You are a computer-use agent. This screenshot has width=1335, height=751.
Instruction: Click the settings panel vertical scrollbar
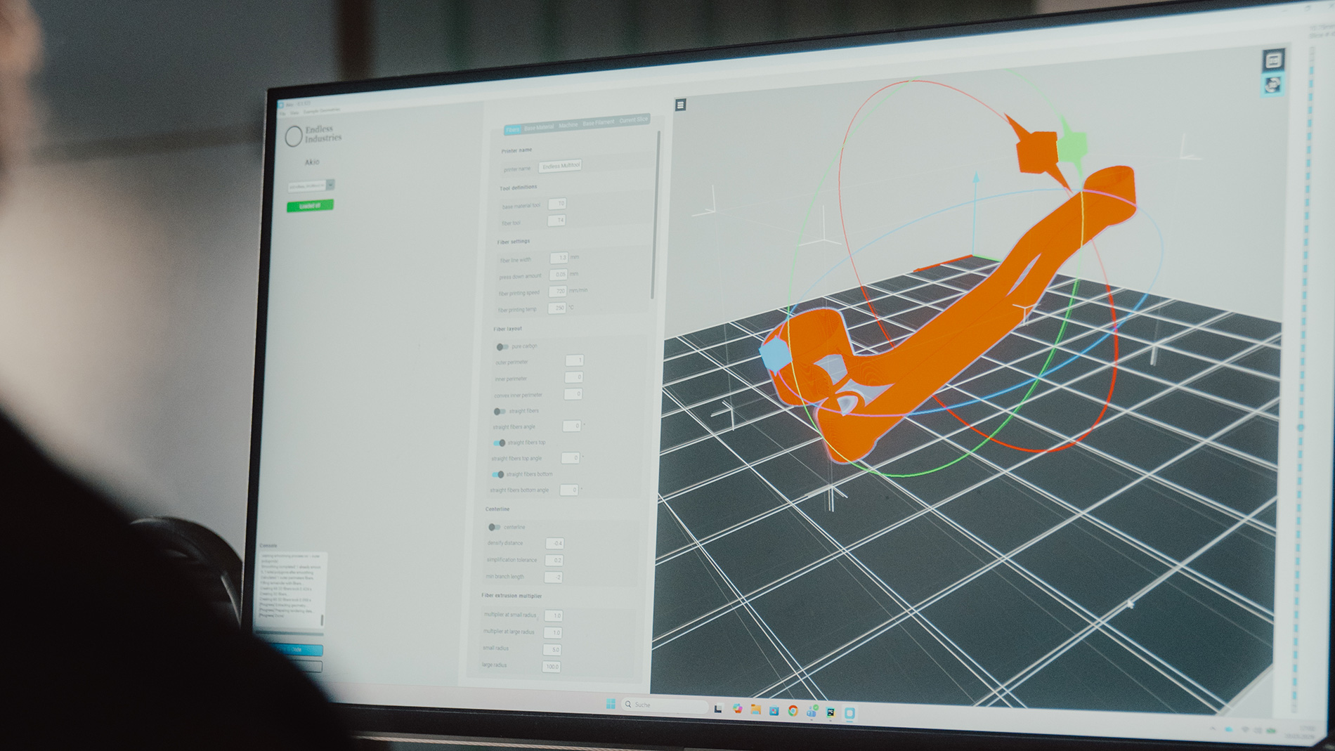click(x=656, y=214)
